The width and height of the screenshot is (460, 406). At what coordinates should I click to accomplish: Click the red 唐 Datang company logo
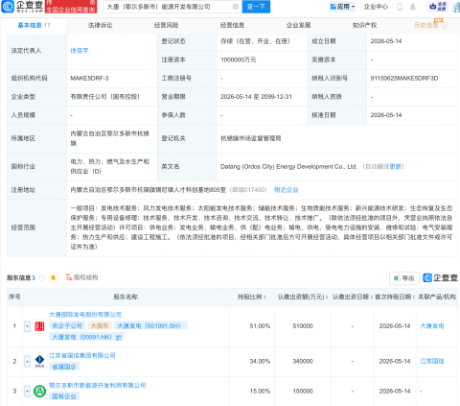(x=39, y=326)
